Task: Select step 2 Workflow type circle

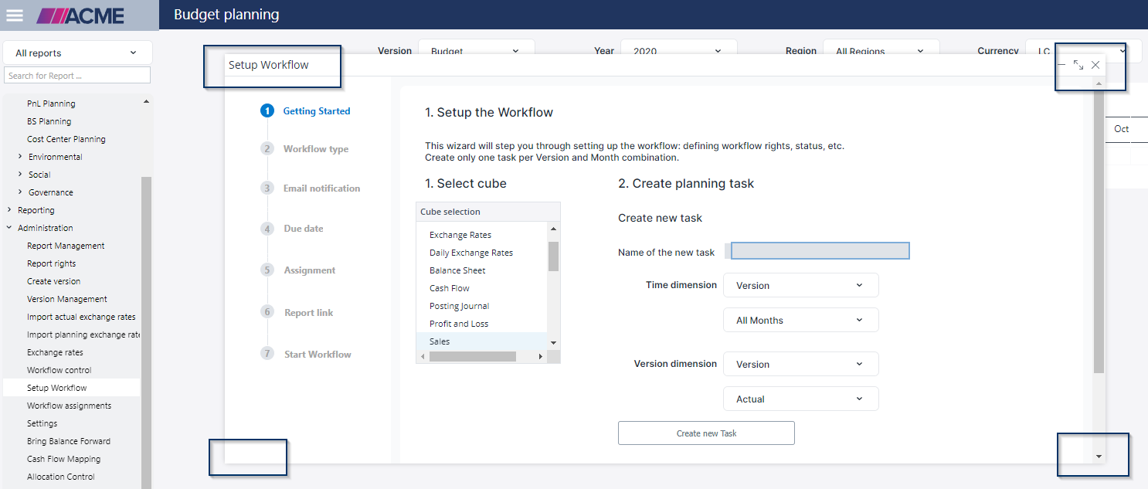Action: coord(267,148)
